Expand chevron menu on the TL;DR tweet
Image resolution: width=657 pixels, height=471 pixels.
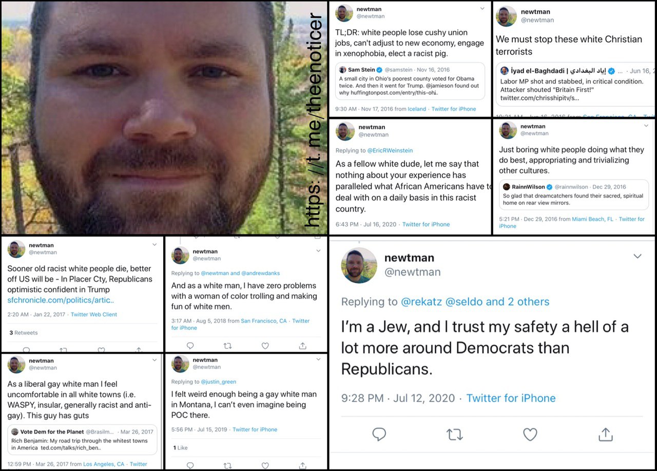tap(482, 9)
